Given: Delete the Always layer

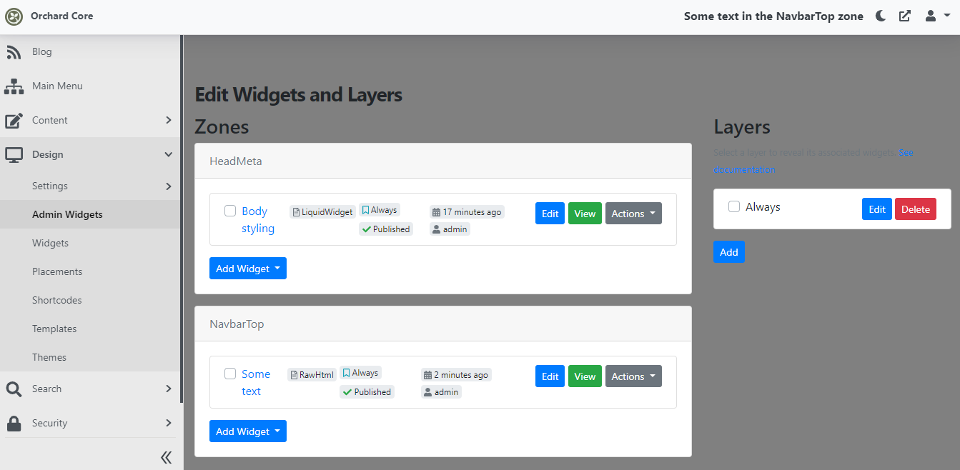Looking at the screenshot, I should 916,209.
